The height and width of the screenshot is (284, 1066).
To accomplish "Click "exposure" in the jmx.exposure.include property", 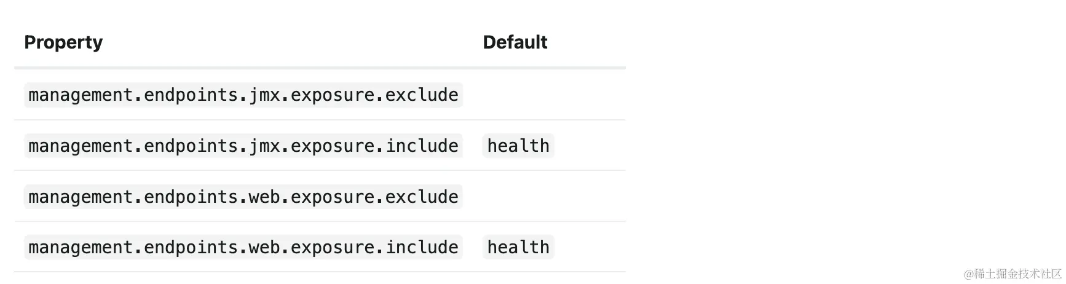I will coord(333,146).
